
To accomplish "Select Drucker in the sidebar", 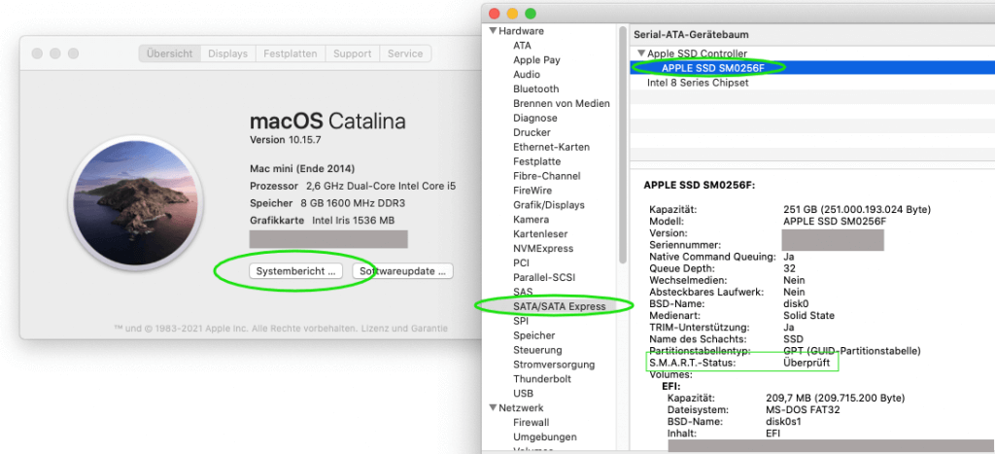I will click(532, 133).
